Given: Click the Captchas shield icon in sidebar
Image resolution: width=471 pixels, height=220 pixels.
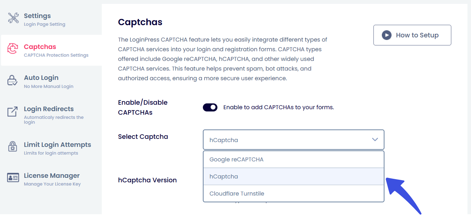Looking at the screenshot, I should pyautogui.click(x=13, y=49).
